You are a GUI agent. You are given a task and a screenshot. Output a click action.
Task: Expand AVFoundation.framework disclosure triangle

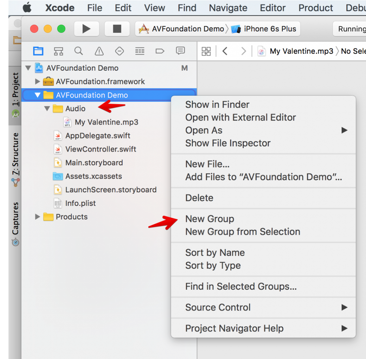38,82
